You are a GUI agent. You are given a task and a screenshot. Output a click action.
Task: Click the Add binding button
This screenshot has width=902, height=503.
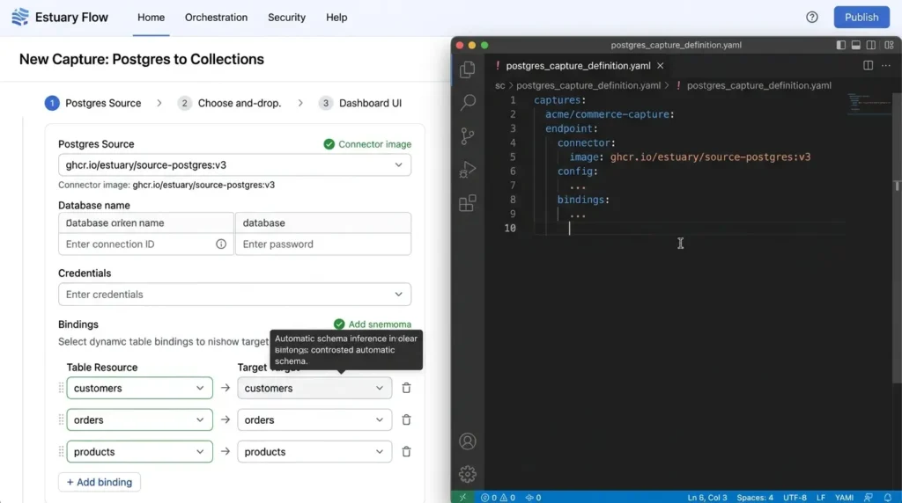pos(100,482)
